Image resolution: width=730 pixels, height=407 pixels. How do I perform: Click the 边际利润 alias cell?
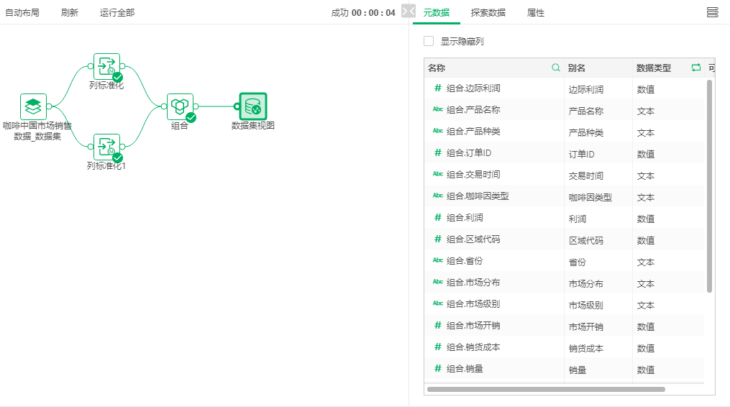[585, 90]
